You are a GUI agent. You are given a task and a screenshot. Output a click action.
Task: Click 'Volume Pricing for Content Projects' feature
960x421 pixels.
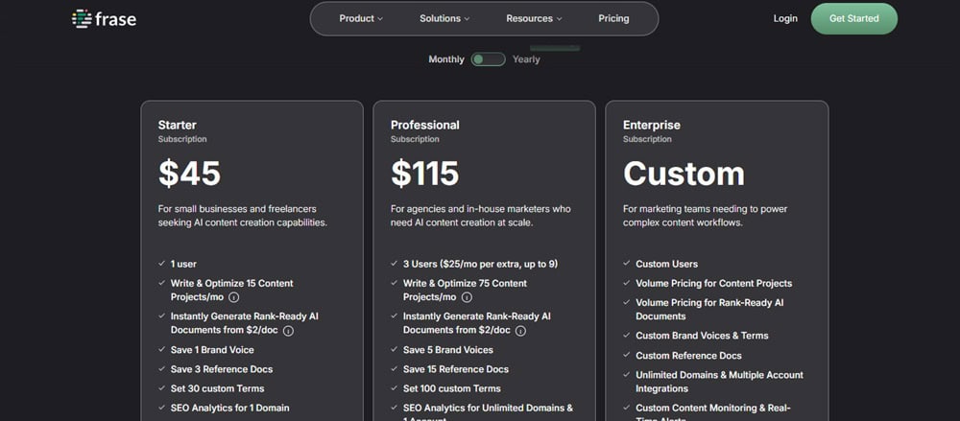[x=714, y=283]
